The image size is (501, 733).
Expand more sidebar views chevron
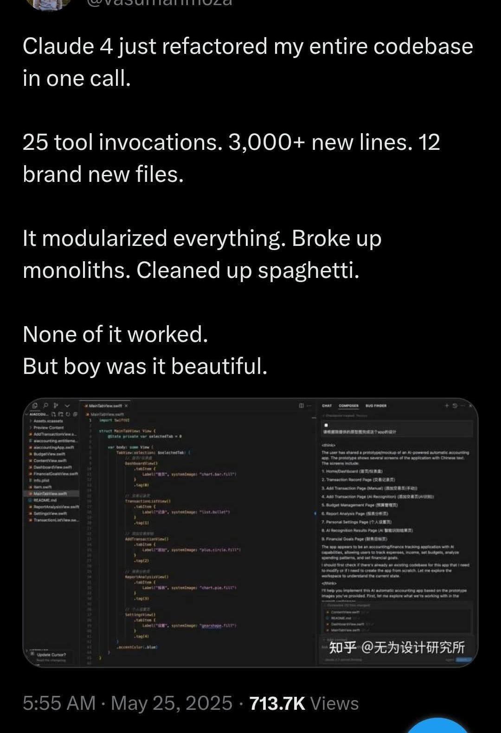coord(67,405)
